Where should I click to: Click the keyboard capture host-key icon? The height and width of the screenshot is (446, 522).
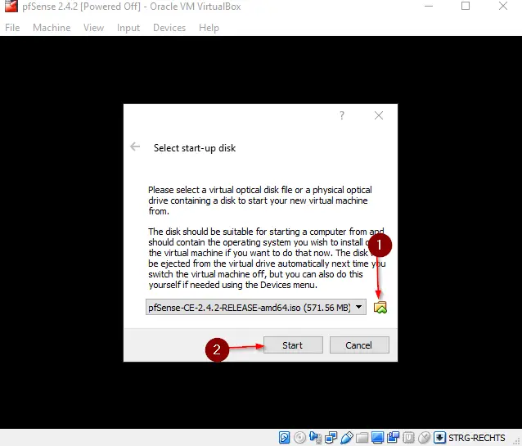coord(439,437)
